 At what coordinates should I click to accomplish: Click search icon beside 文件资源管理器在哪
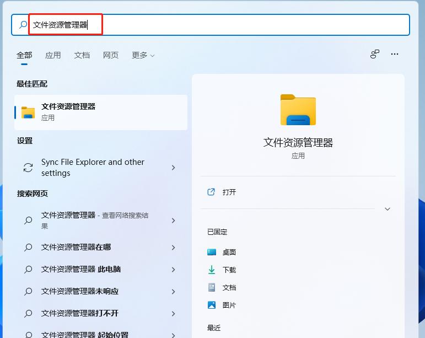coord(28,247)
